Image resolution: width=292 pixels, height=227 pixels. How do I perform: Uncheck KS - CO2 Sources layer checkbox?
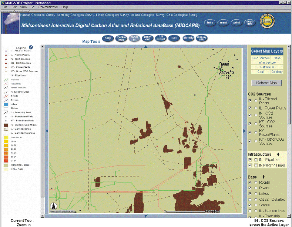point(250,124)
